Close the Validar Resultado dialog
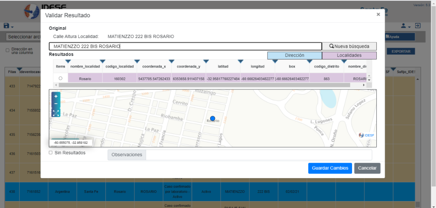Viewport: 436px width, 208px height. point(378,15)
